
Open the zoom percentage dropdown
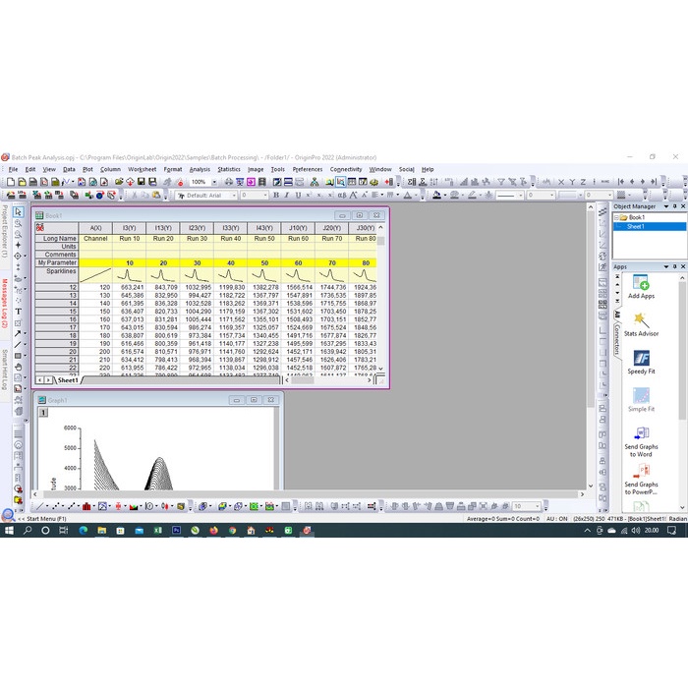(x=214, y=182)
